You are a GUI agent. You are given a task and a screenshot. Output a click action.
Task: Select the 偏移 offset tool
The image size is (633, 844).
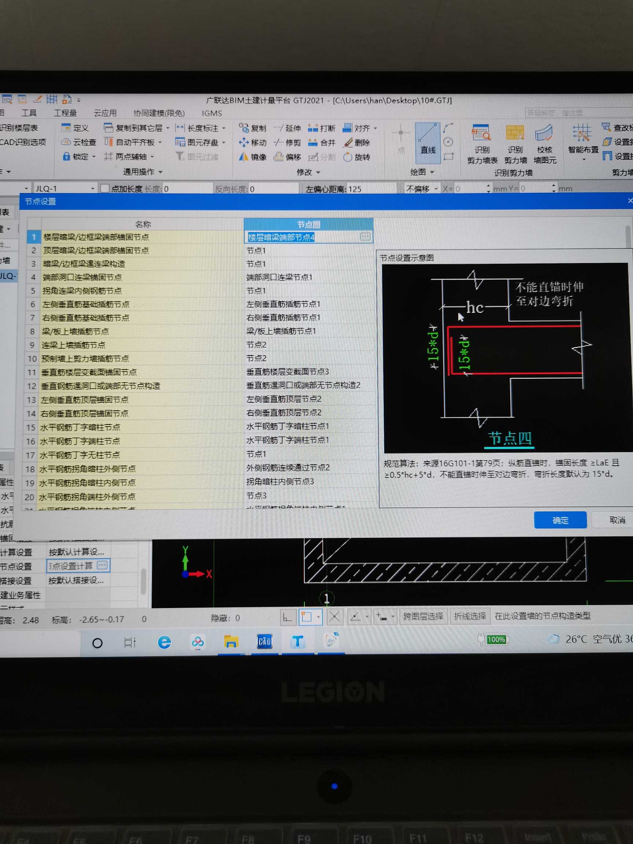tap(288, 157)
